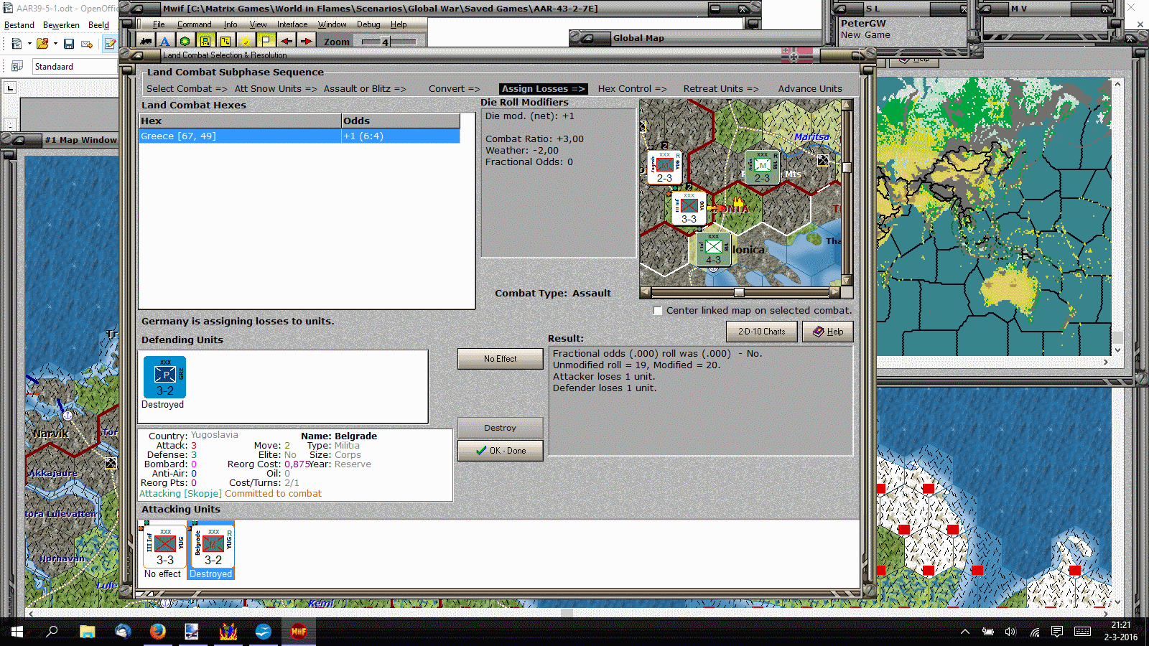Click the MWiF game taskbar icon
The image size is (1149, 646).
299,632
